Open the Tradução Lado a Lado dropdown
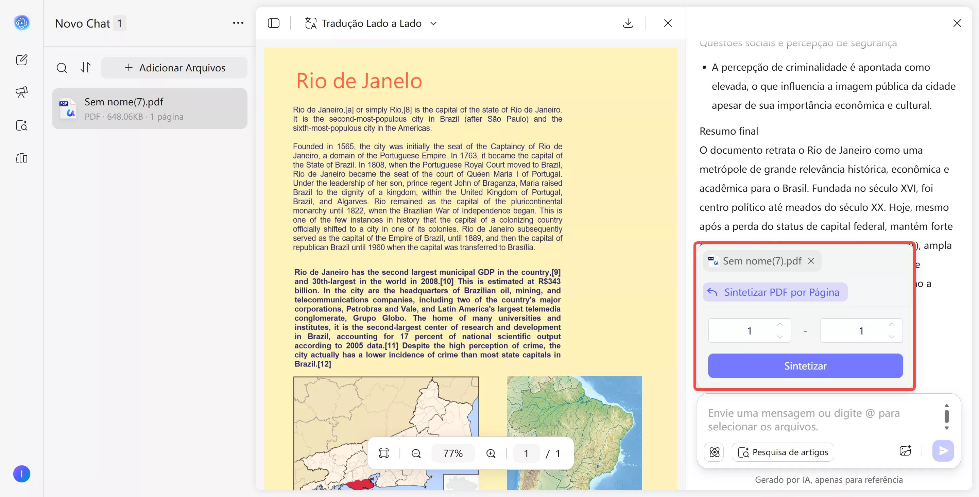 tap(434, 23)
